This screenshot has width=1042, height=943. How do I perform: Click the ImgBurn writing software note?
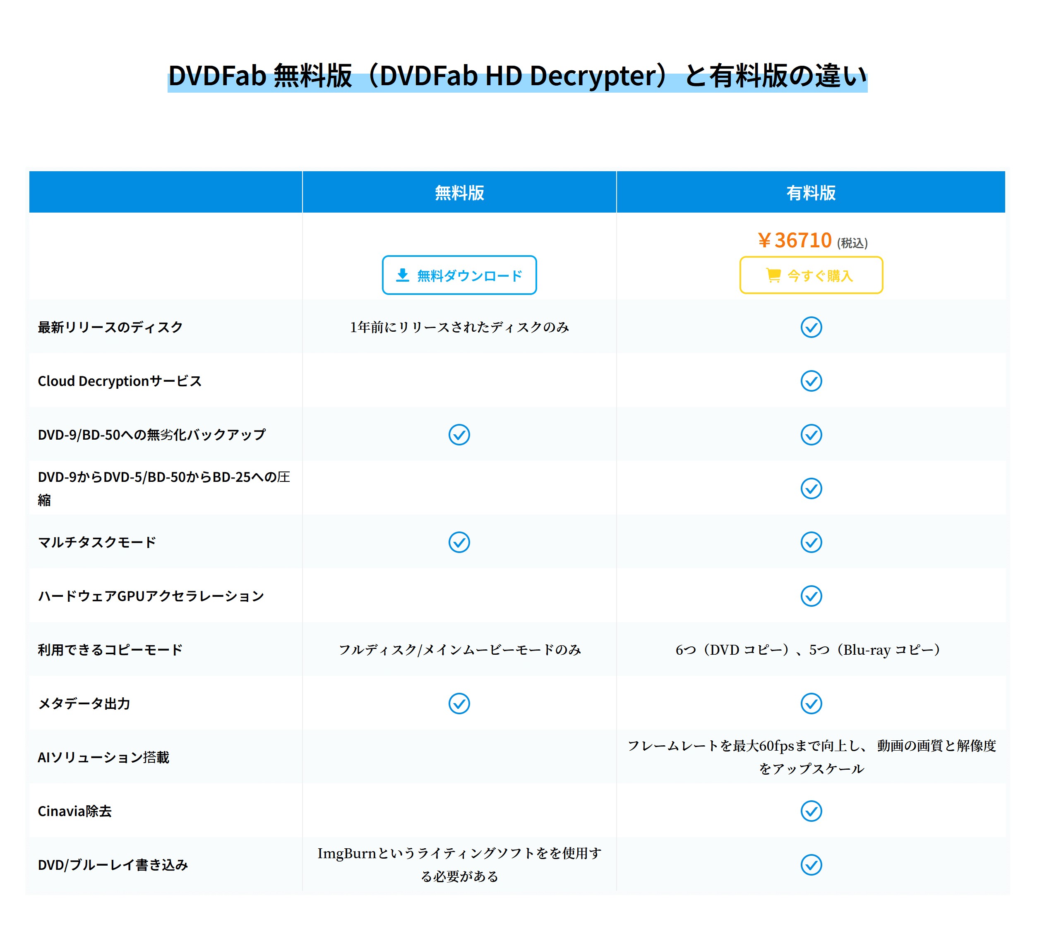point(459,864)
